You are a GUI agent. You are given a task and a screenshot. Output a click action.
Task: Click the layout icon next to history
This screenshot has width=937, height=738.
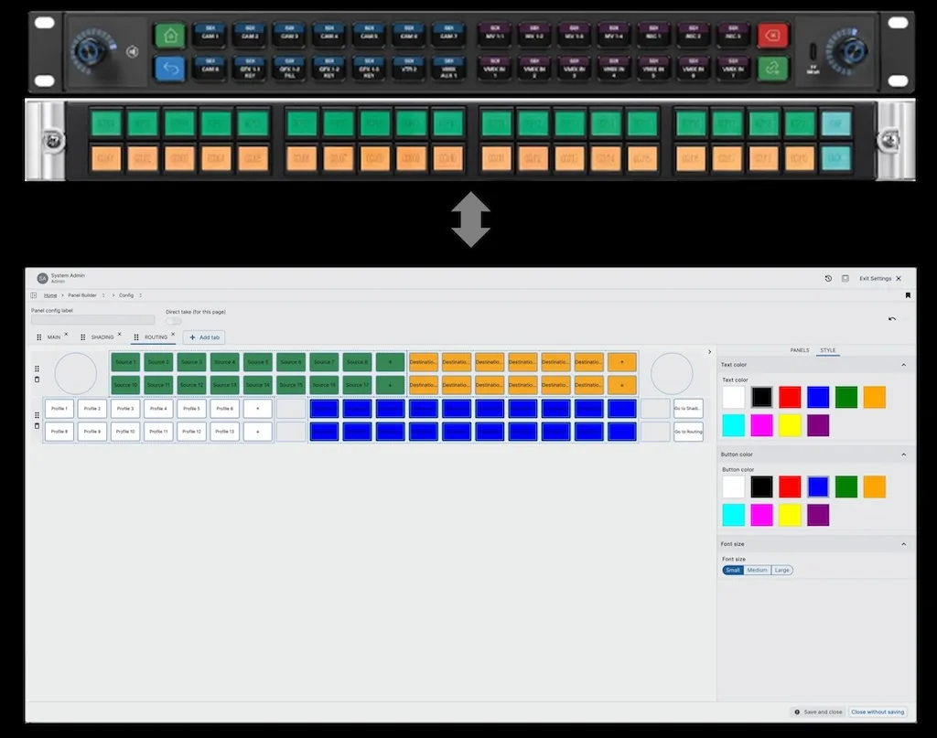click(x=845, y=278)
